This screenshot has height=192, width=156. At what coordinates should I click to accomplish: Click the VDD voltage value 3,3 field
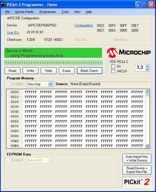point(140,68)
